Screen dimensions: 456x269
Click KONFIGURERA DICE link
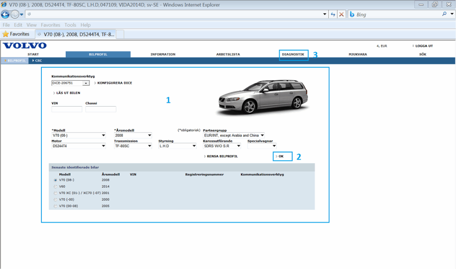(x=114, y=83)
